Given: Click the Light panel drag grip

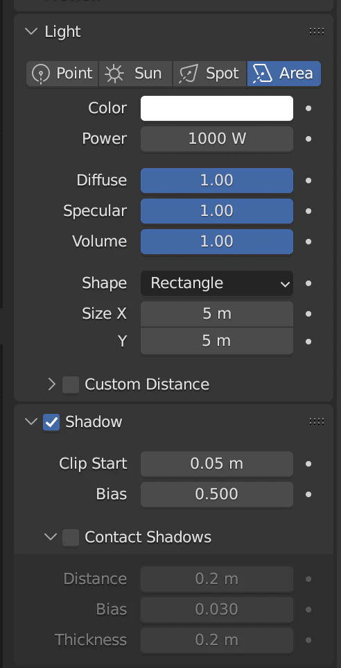Looking at the screenshot, I should (317, 31).
